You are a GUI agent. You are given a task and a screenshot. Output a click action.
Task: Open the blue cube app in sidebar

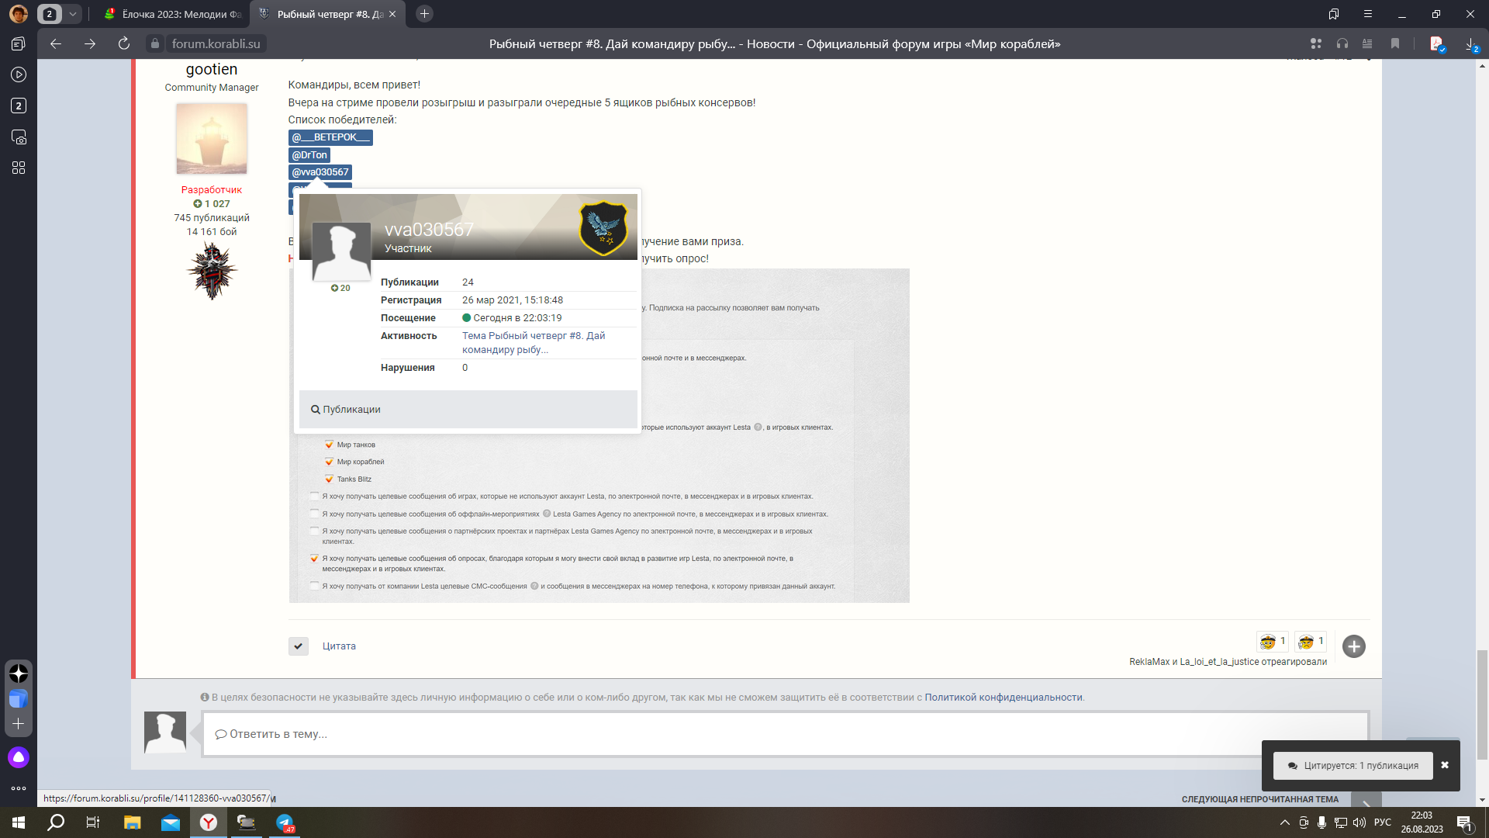pyautogui.click(x=19, y=698)
